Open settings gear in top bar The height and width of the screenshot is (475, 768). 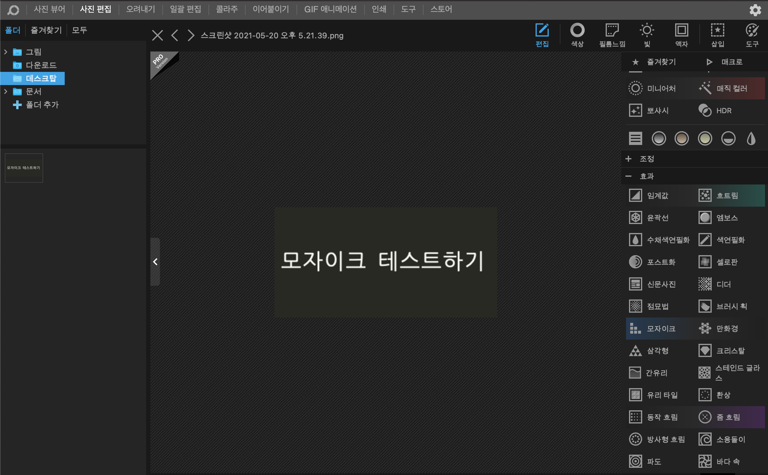click(x=755, y=10)
